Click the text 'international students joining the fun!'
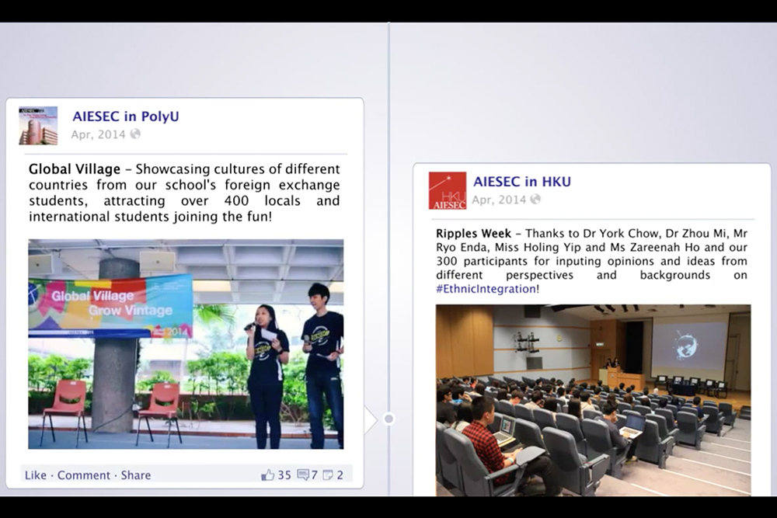This screenshot has height=518, width=777. [x=151, y=217]
